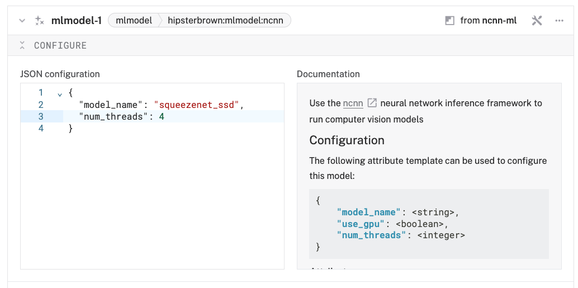The image size is (578, 288).
Task: Click the external link icon after ncnn
Action: pos(372,103)
